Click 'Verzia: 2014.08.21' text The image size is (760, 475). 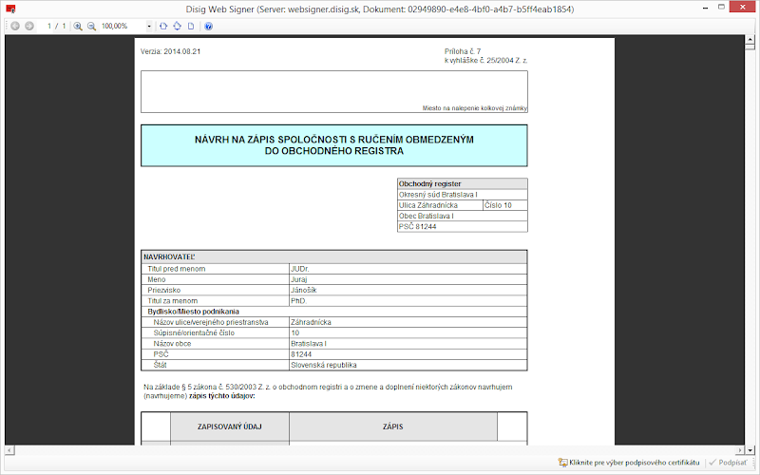pyautogui.click(x=171, y=51)
